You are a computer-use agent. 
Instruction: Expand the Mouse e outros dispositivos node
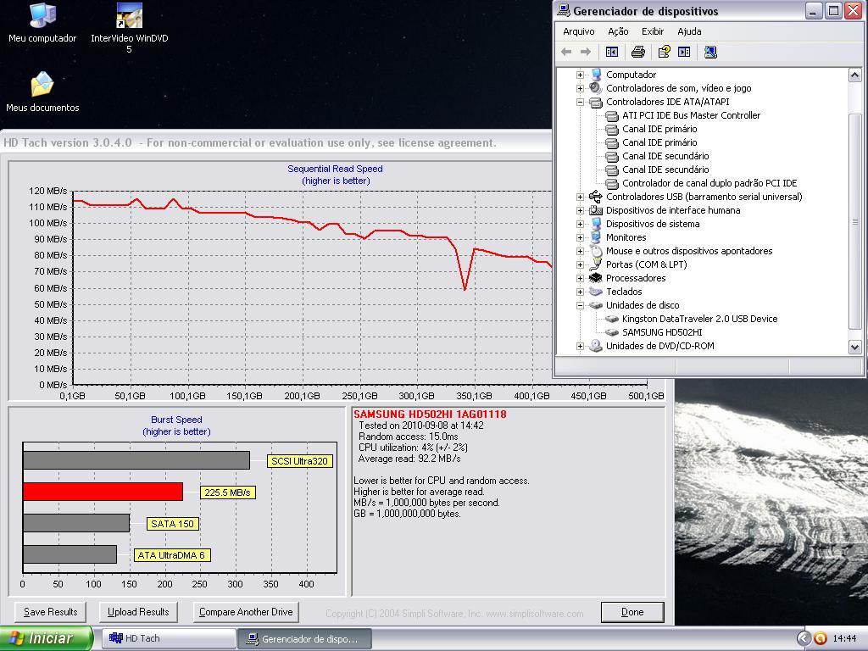580,251
